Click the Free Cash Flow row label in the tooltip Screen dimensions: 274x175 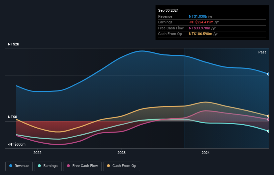171,28
